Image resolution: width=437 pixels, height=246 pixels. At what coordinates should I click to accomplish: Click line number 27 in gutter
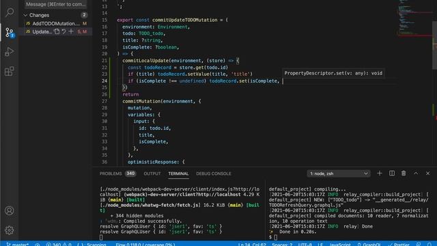point(104,101)
